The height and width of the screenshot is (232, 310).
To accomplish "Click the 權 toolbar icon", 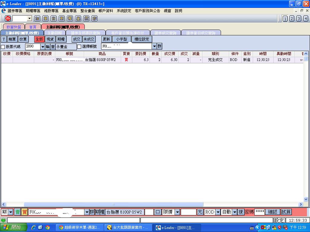I will click(x=70, y=18).
